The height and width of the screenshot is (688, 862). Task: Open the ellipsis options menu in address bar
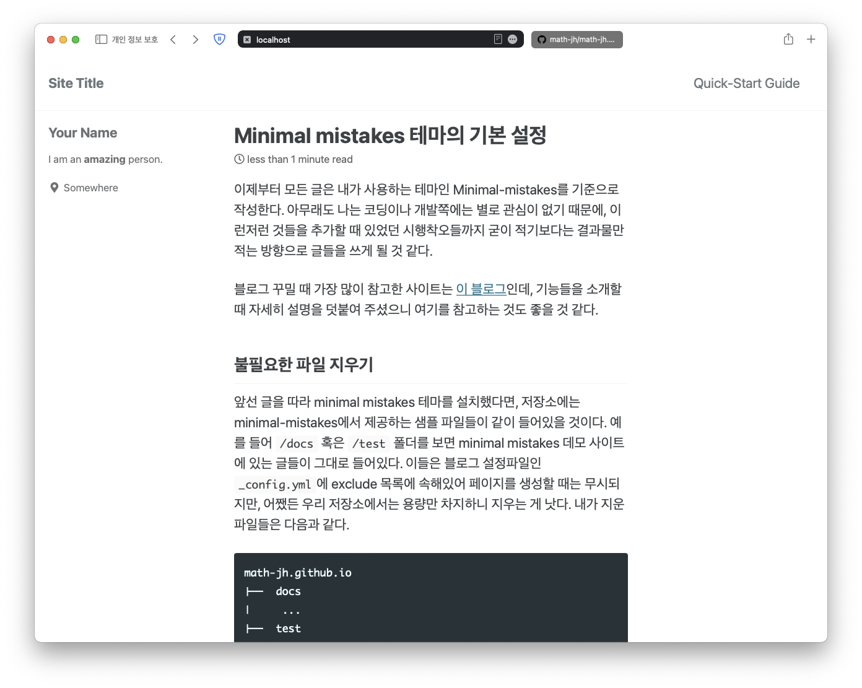coord(512,39)
